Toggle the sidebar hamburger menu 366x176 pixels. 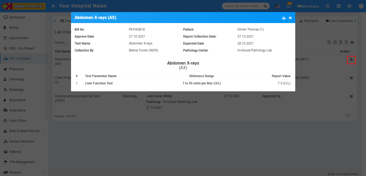[53, 6]
